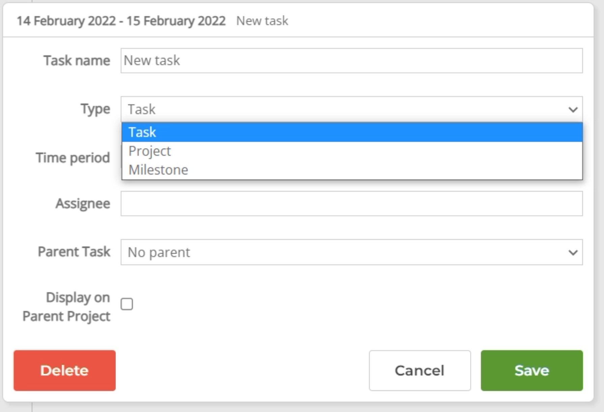Click the Task name label

click(x=77, y=61)
